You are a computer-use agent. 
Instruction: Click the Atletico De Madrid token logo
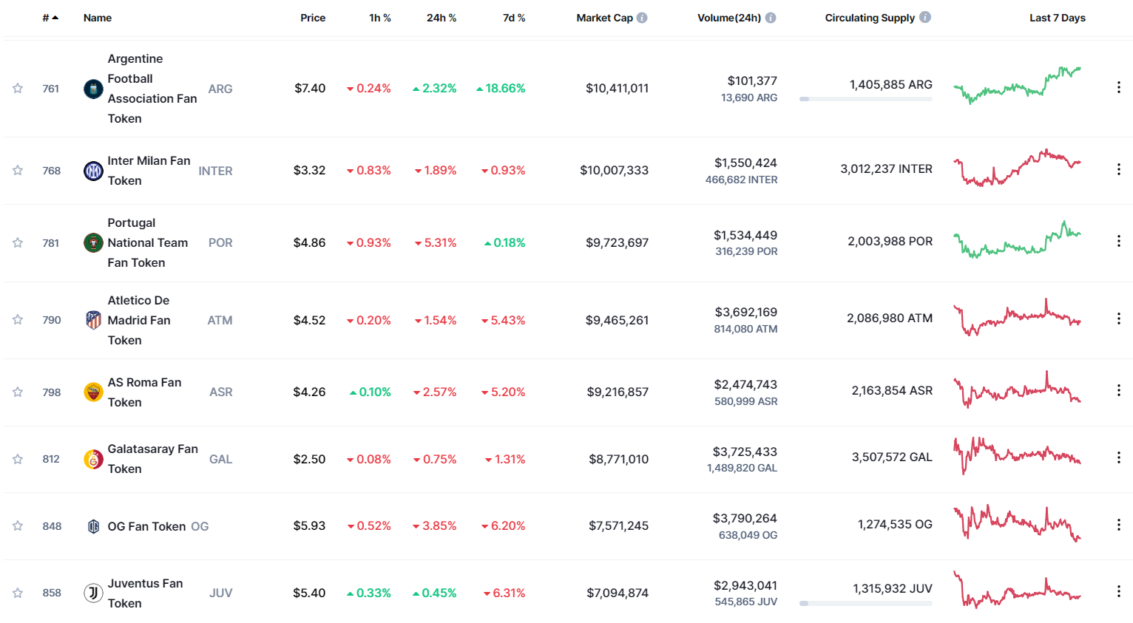(93, 321)
